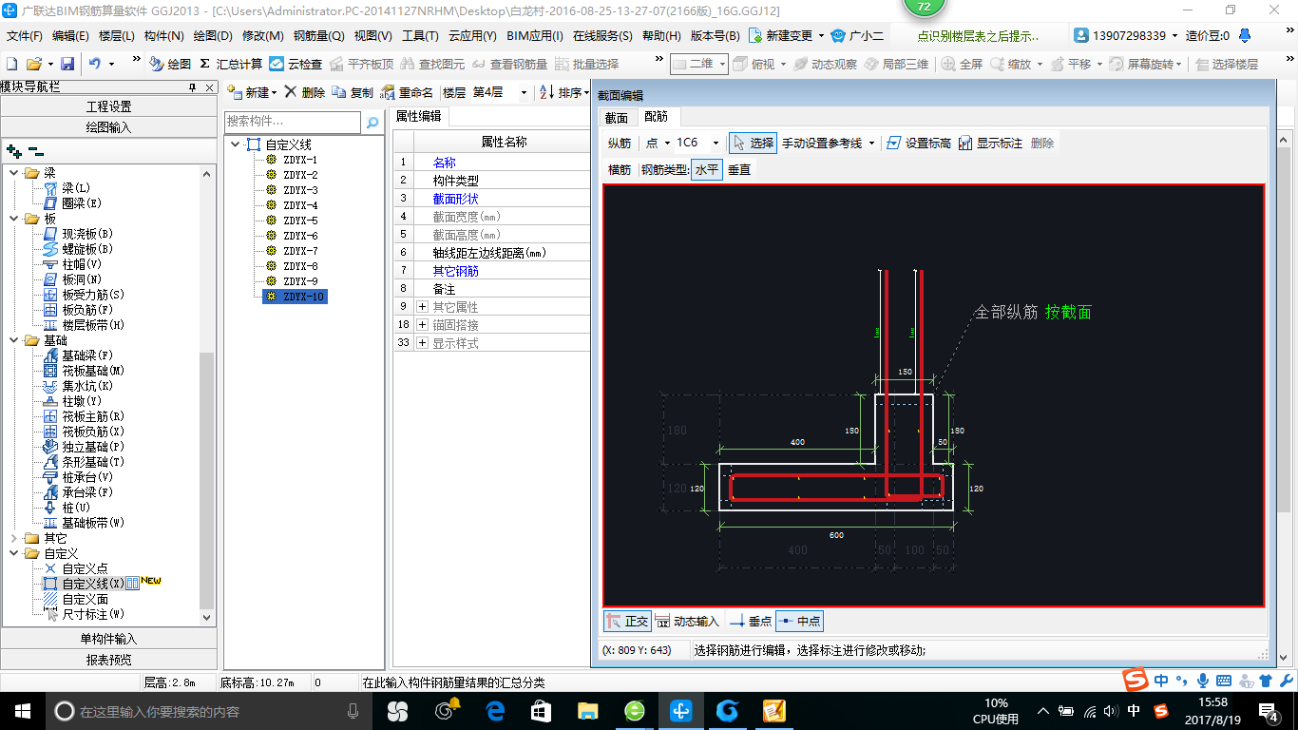The image size is (1298, 730).
Task: Collapse the 板 folder in navigation
Action: click(13, 219)
